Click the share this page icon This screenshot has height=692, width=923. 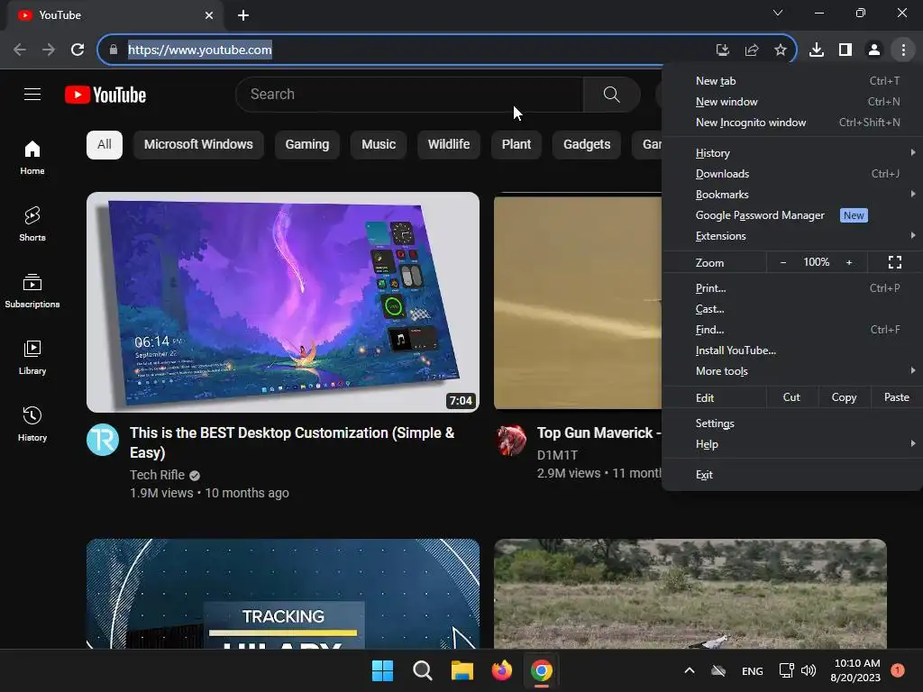pos(752,50)
